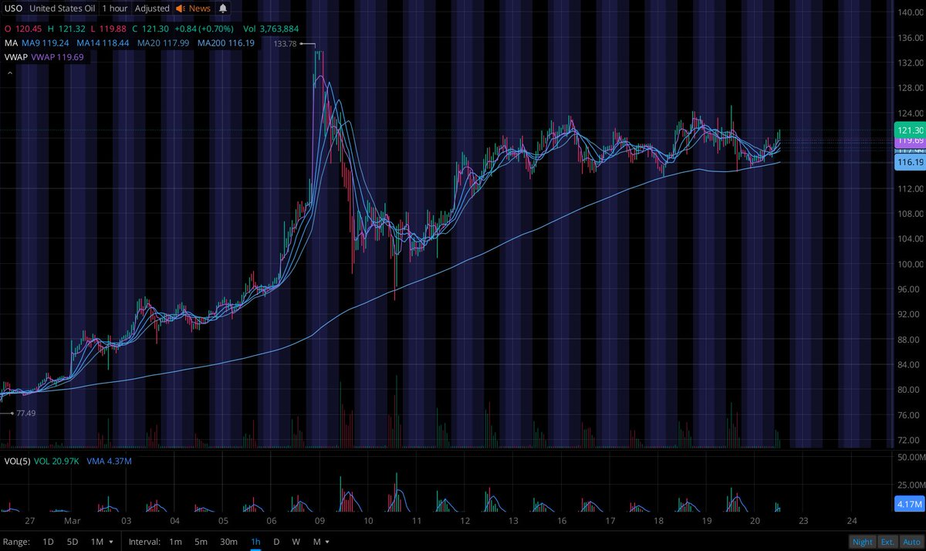Screen dimensions: 926x551
Task: Click the MA indicator label
Action: [10, 43]
